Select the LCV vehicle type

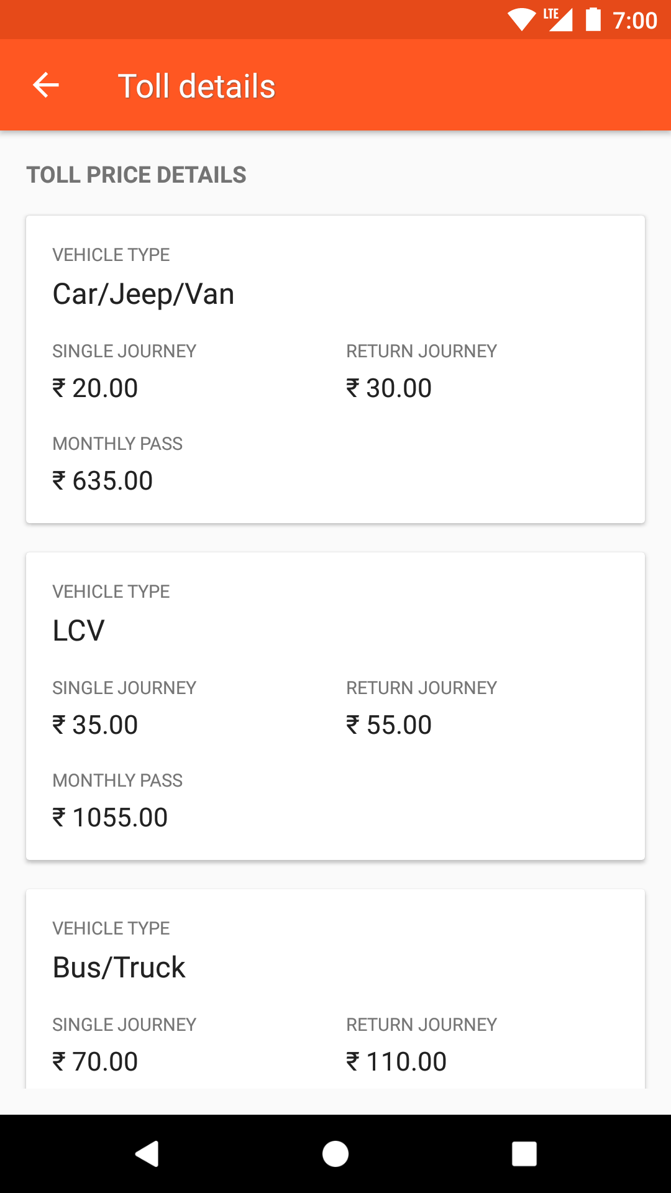click(78, 631)
